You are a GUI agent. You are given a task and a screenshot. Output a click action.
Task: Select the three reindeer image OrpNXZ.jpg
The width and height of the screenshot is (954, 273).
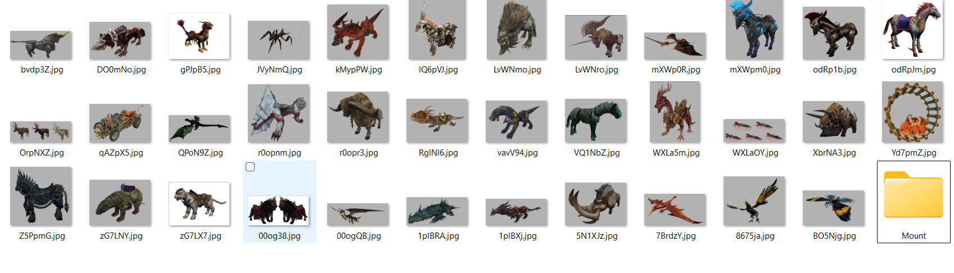(41, 131)
